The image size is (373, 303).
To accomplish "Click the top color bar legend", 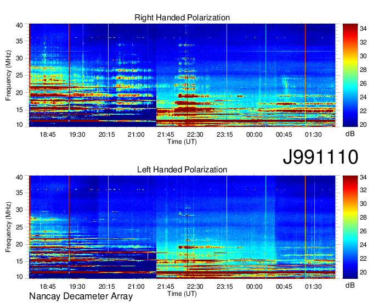I will click(x=350, y=75).
